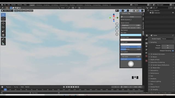Enable Ambient Occlusion checkbox
The image size is (175, 98).
click(x=151, y=54)
